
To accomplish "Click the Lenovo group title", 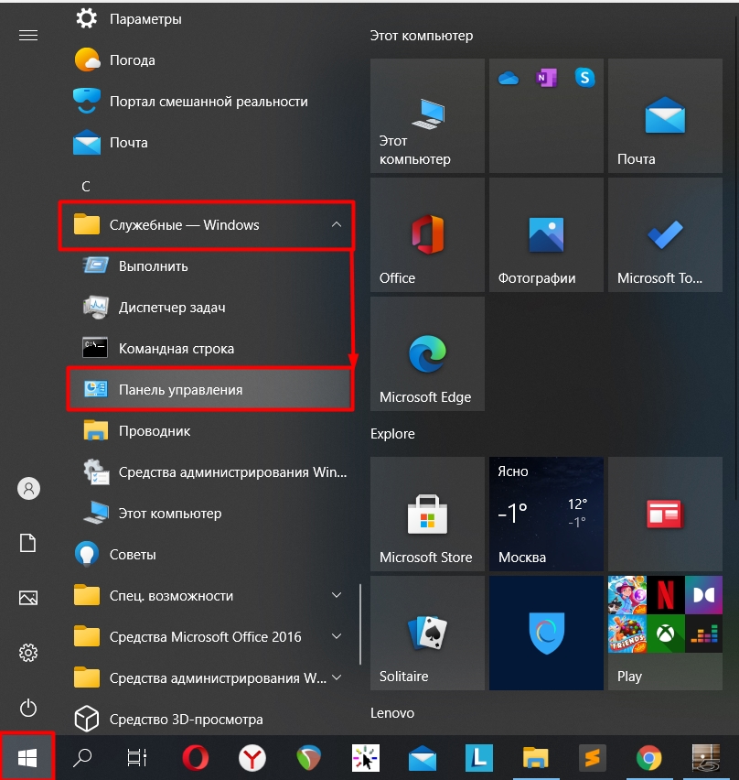I will point(392,713).
